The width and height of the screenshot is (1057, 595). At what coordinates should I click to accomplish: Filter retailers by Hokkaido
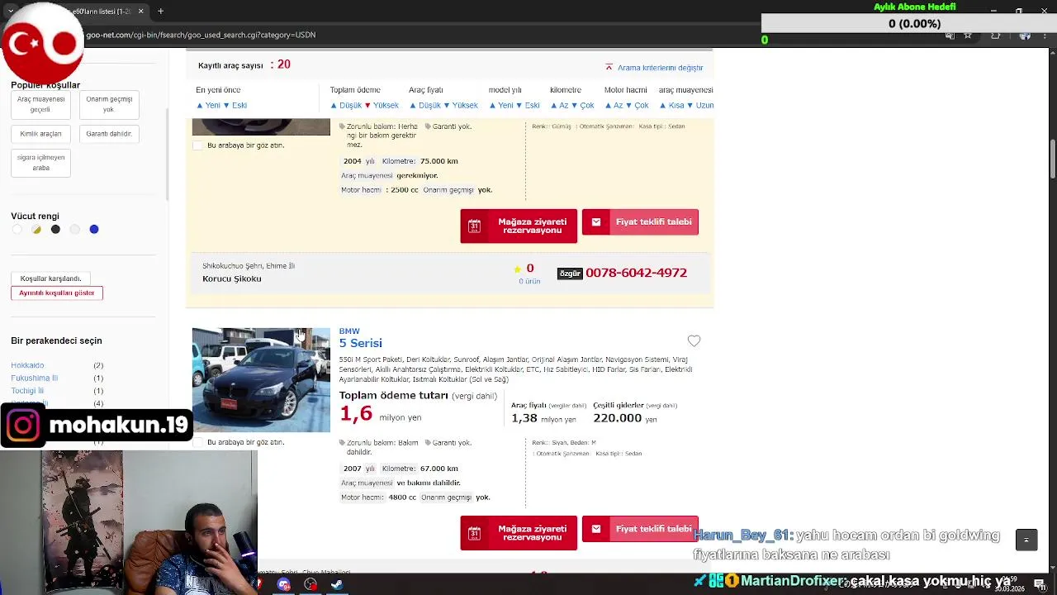[27, 365]
